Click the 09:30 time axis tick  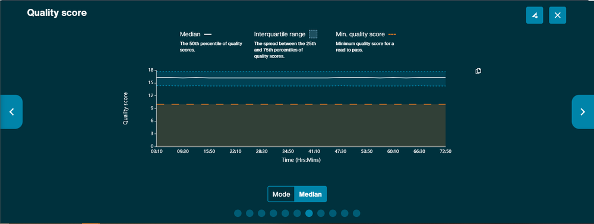click(x=182, y=151)
